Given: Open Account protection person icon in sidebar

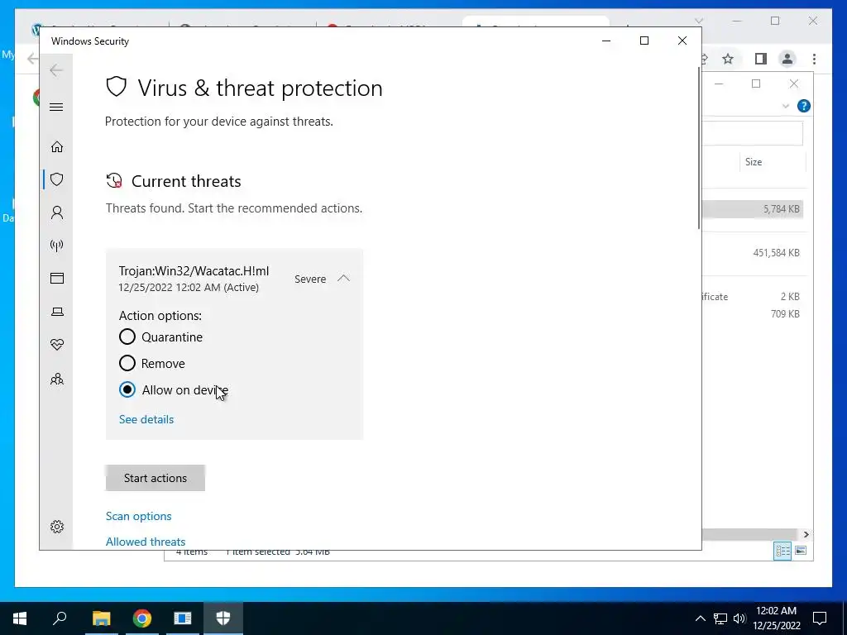Looking at the screenshot, I should click(57, 212).
